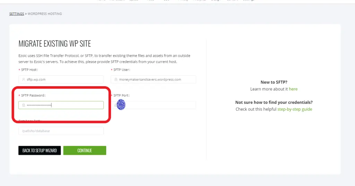This screenshot has height=186, width=355.
Task: Click the SFTP Port label
Action: point(122,95)
